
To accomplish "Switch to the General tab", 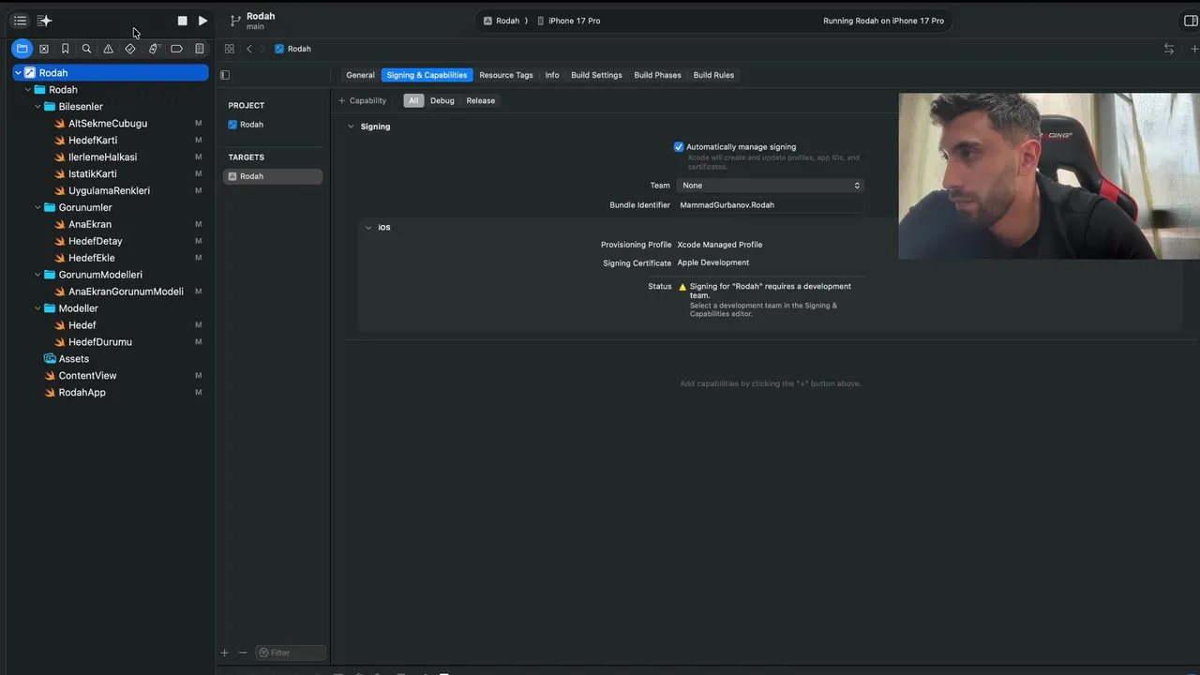I will point(360,75).
